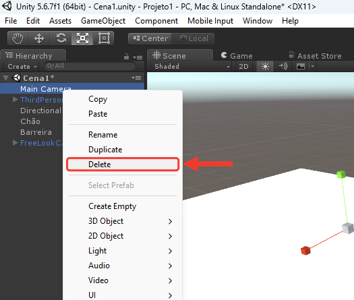Choose Create Empty in the context menu
Viewport: 354px width, 300px height.
tap(123, 206)
